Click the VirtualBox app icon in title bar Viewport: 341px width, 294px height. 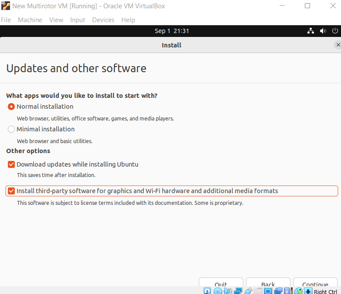tap(5, 6)
